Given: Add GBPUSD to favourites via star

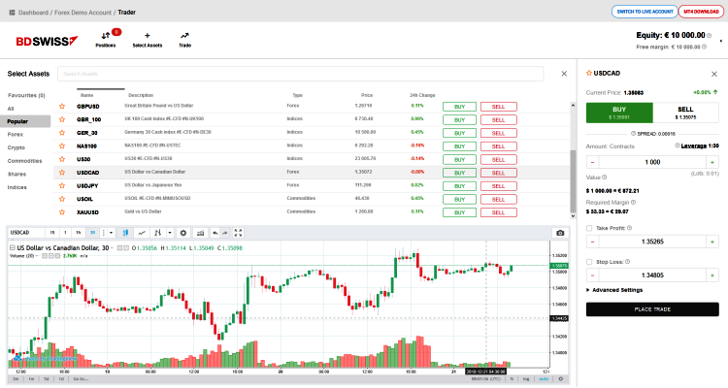Looking at the screenshot, I should [62, 107].
